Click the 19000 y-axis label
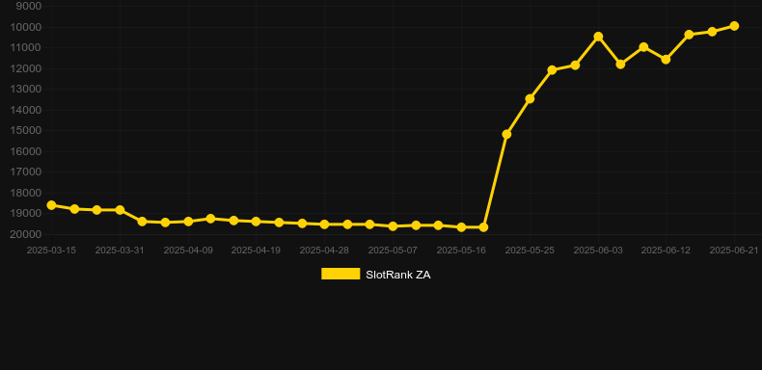Viewport: 762px width, 370px height. click(26, 214)
